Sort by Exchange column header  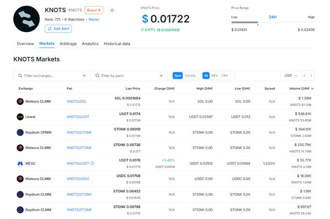(26, 88)
